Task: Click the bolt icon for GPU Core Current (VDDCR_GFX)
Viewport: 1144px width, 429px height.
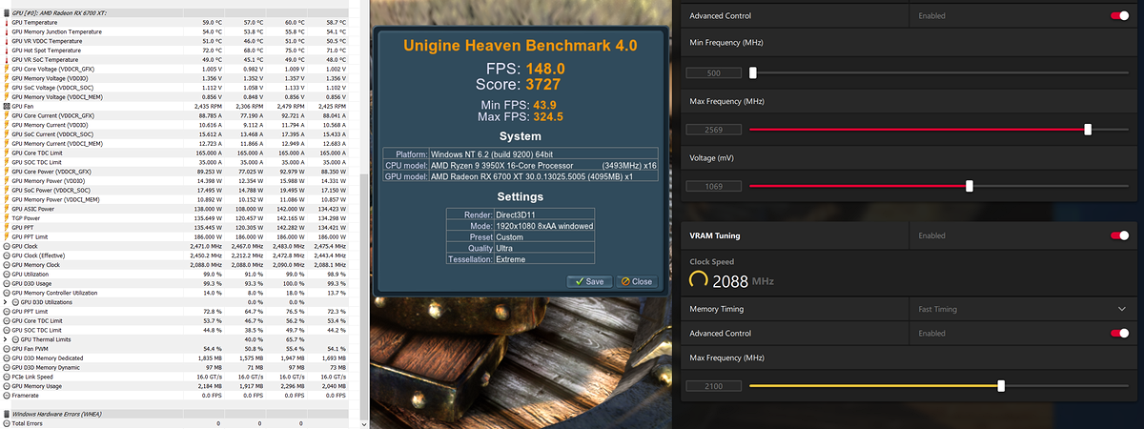Action: 7,115
